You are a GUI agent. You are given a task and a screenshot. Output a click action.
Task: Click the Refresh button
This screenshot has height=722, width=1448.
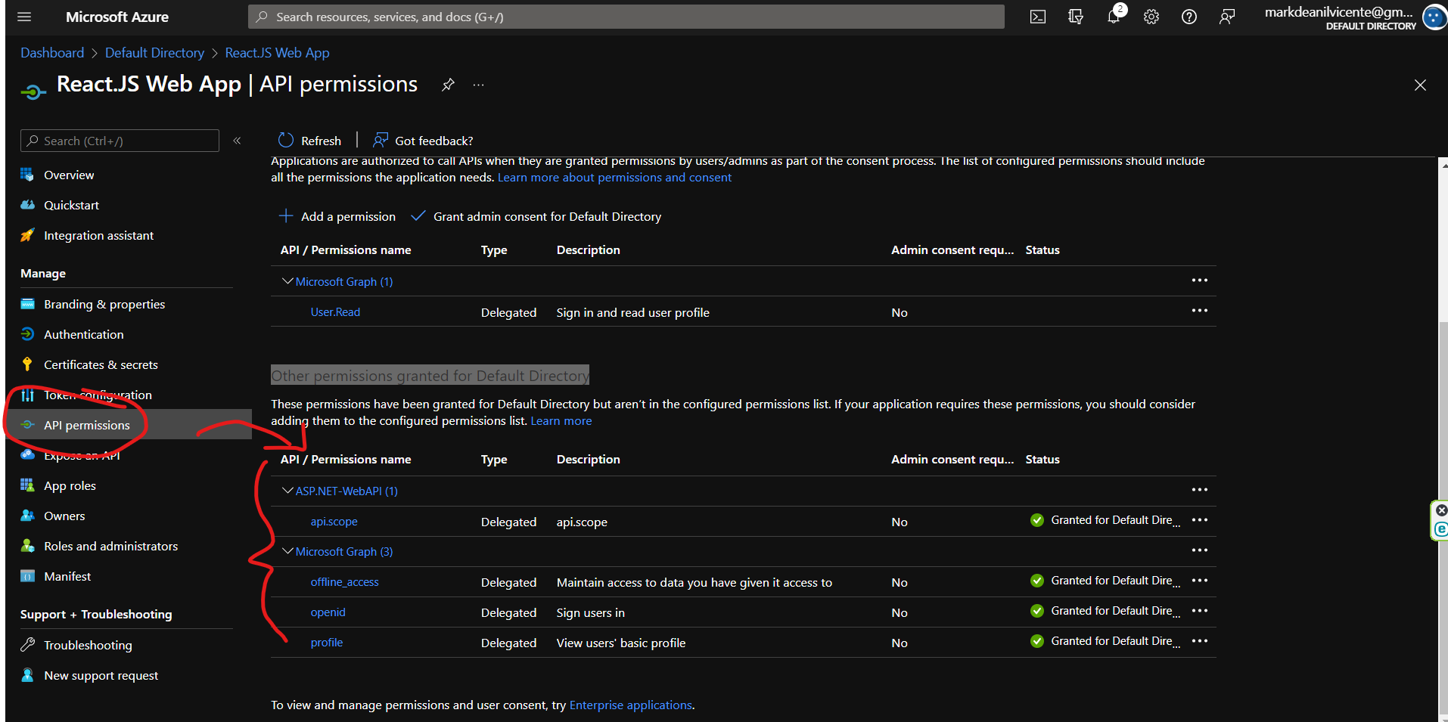(x=309, y=141)
